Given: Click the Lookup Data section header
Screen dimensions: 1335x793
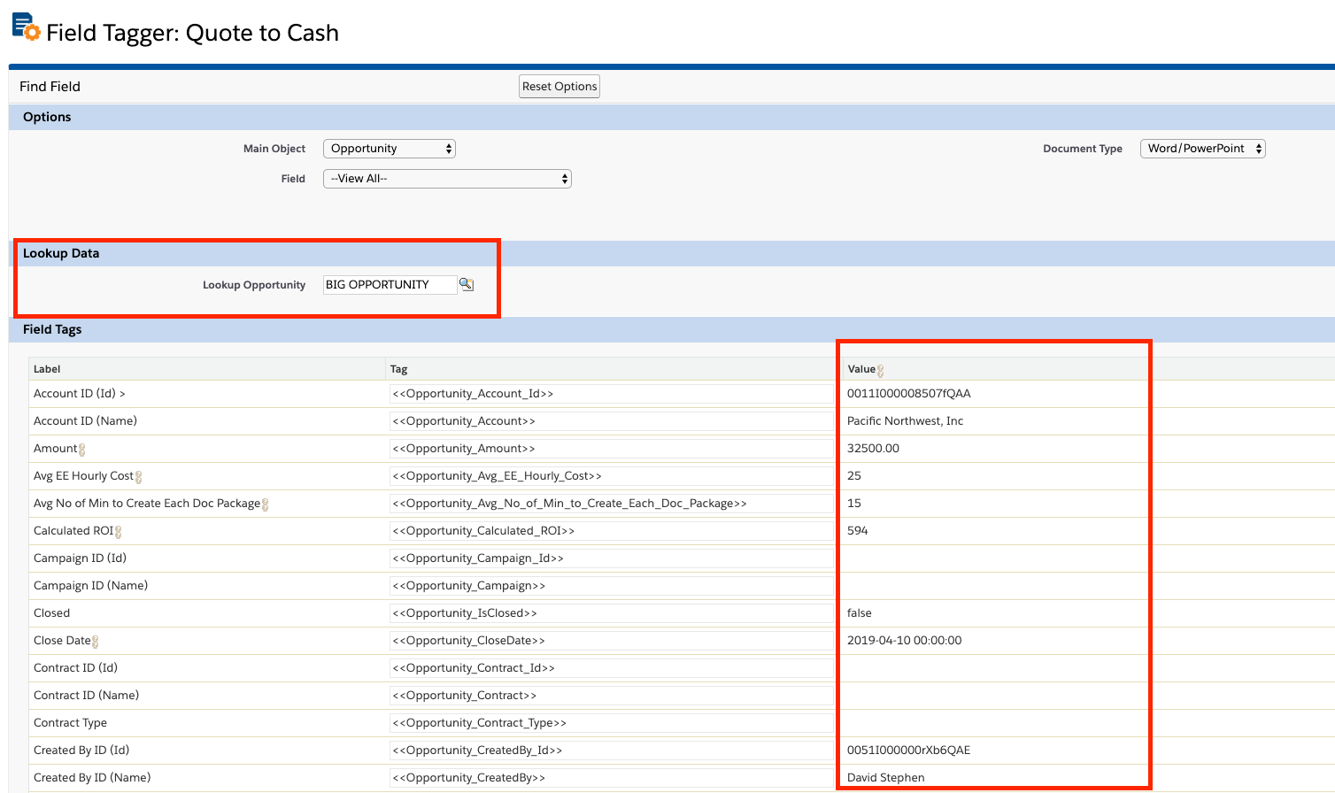Looking at the screenshot, I should (61, 253).
